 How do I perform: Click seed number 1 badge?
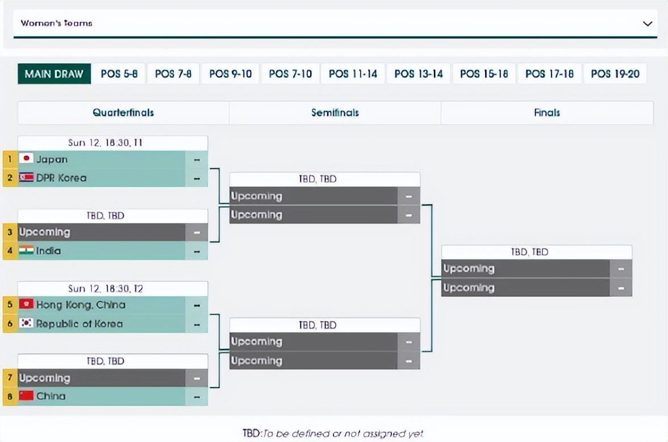tap(10, 159)
